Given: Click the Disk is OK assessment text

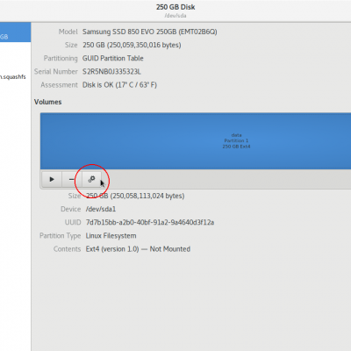Looking at the screenshot, I should point(119,85).
